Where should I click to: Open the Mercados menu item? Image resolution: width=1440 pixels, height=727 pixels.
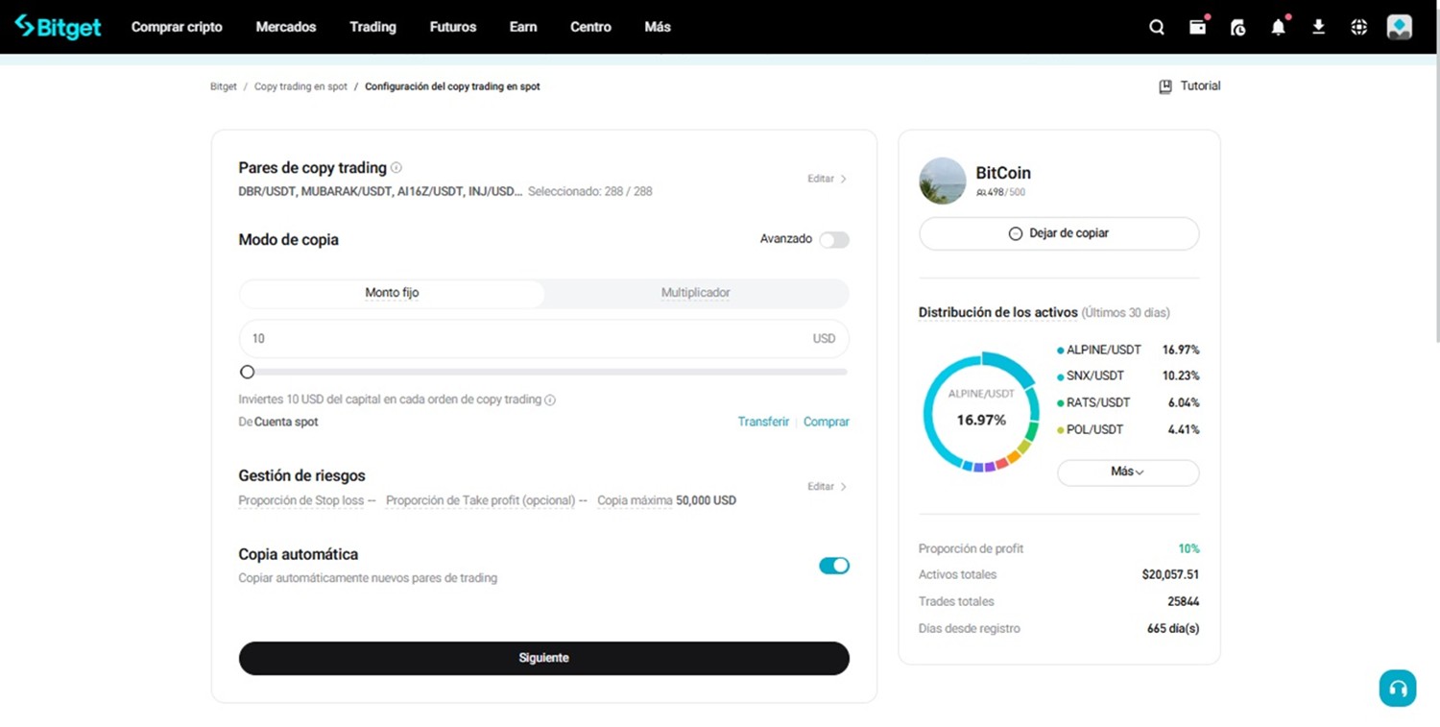tap(285, 27)
